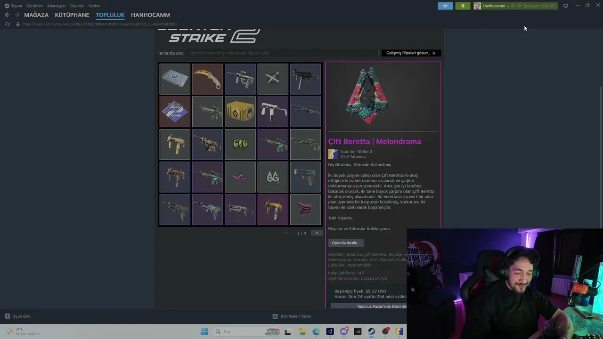Select the yellow weapon case inventory item
The height and width of the screenshot is (339, 603).
click(x=240, y=112)
